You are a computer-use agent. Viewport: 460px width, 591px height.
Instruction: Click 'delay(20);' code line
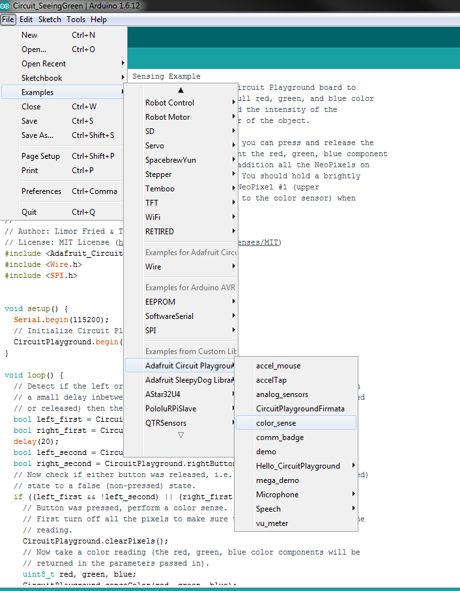(x=36, y=441)
